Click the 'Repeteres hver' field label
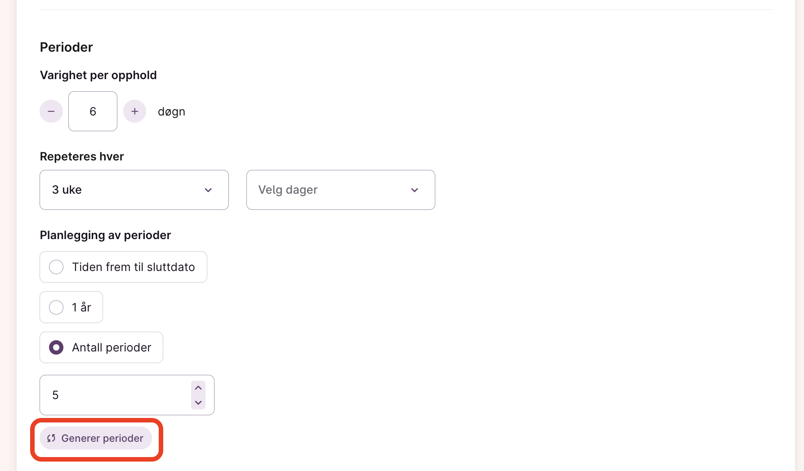 click(x=82, y=156)
